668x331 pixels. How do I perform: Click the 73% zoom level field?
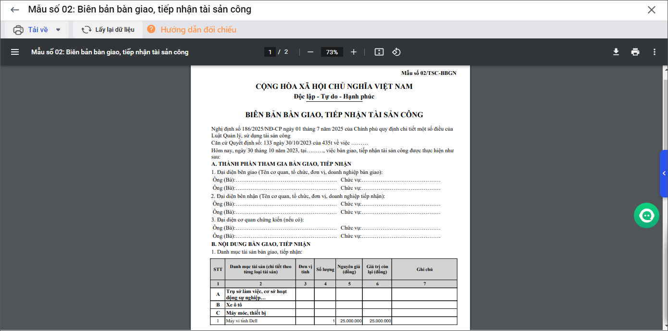tap(332, 52)
